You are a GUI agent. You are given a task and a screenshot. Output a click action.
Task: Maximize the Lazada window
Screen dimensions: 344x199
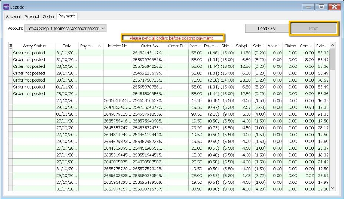click(x=321, y=7)
